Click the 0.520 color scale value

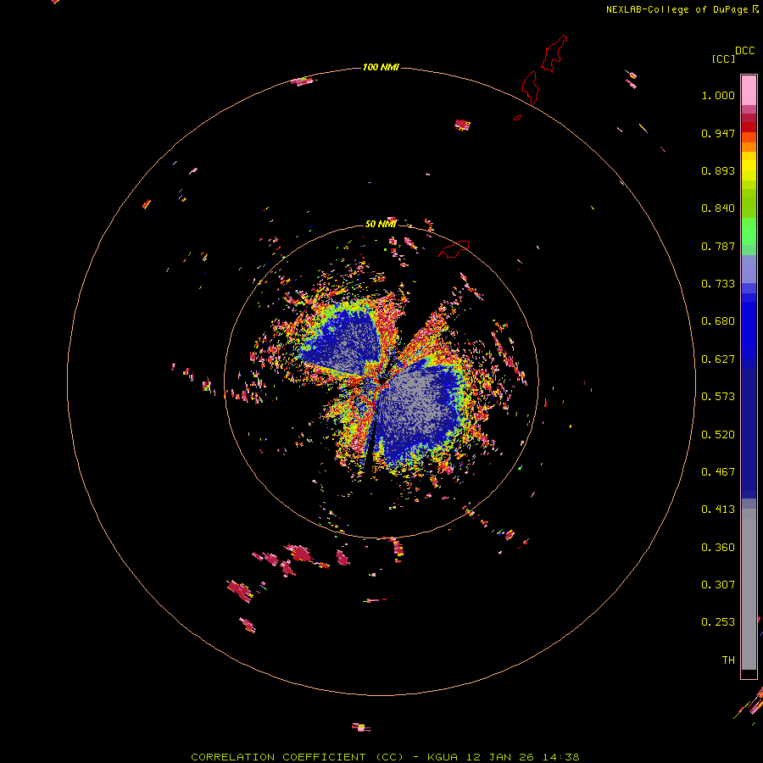(718, 435)
